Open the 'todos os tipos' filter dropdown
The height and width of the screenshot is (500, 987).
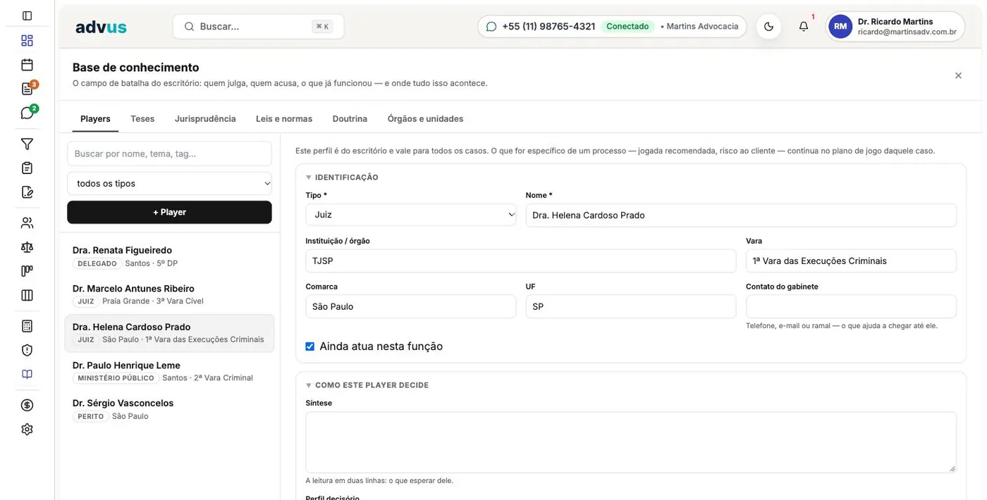pyautogui.click(x=169, y=183)
